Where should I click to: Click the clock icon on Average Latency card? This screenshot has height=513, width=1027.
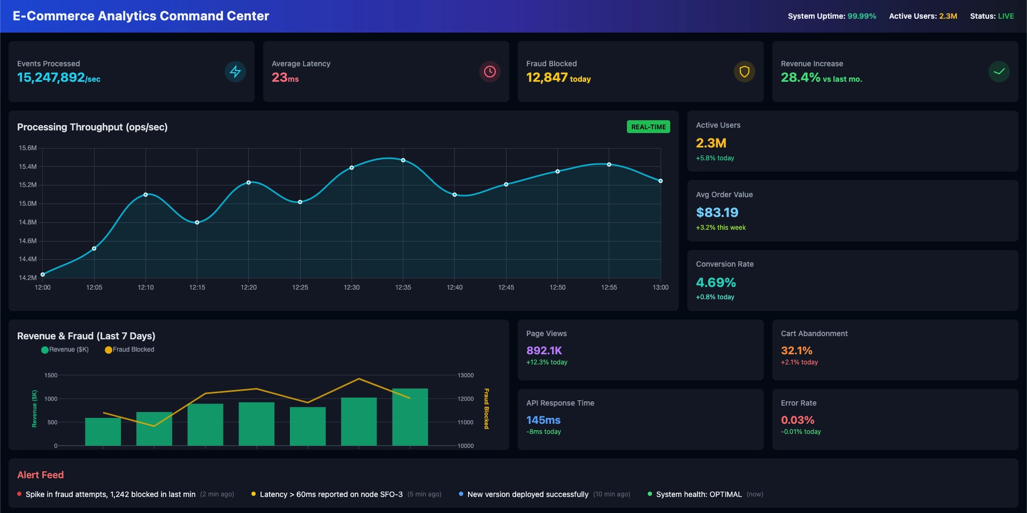490,71
